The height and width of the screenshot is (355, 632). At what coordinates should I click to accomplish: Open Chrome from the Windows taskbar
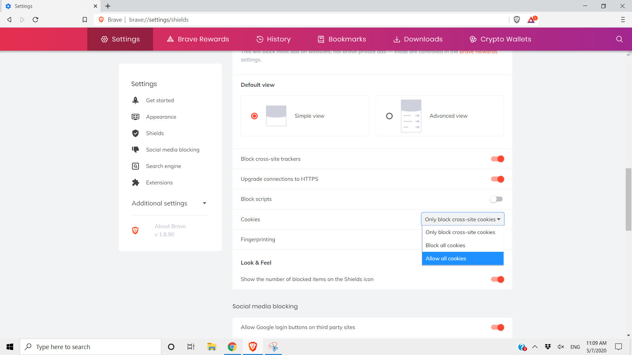(232, 347)
